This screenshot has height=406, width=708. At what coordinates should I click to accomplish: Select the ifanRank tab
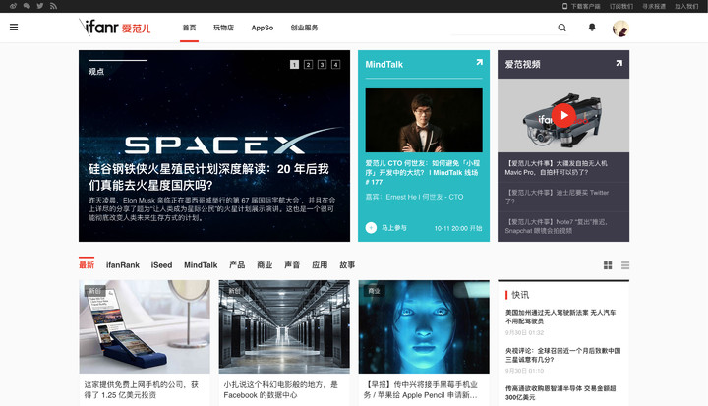coord(123,265)
